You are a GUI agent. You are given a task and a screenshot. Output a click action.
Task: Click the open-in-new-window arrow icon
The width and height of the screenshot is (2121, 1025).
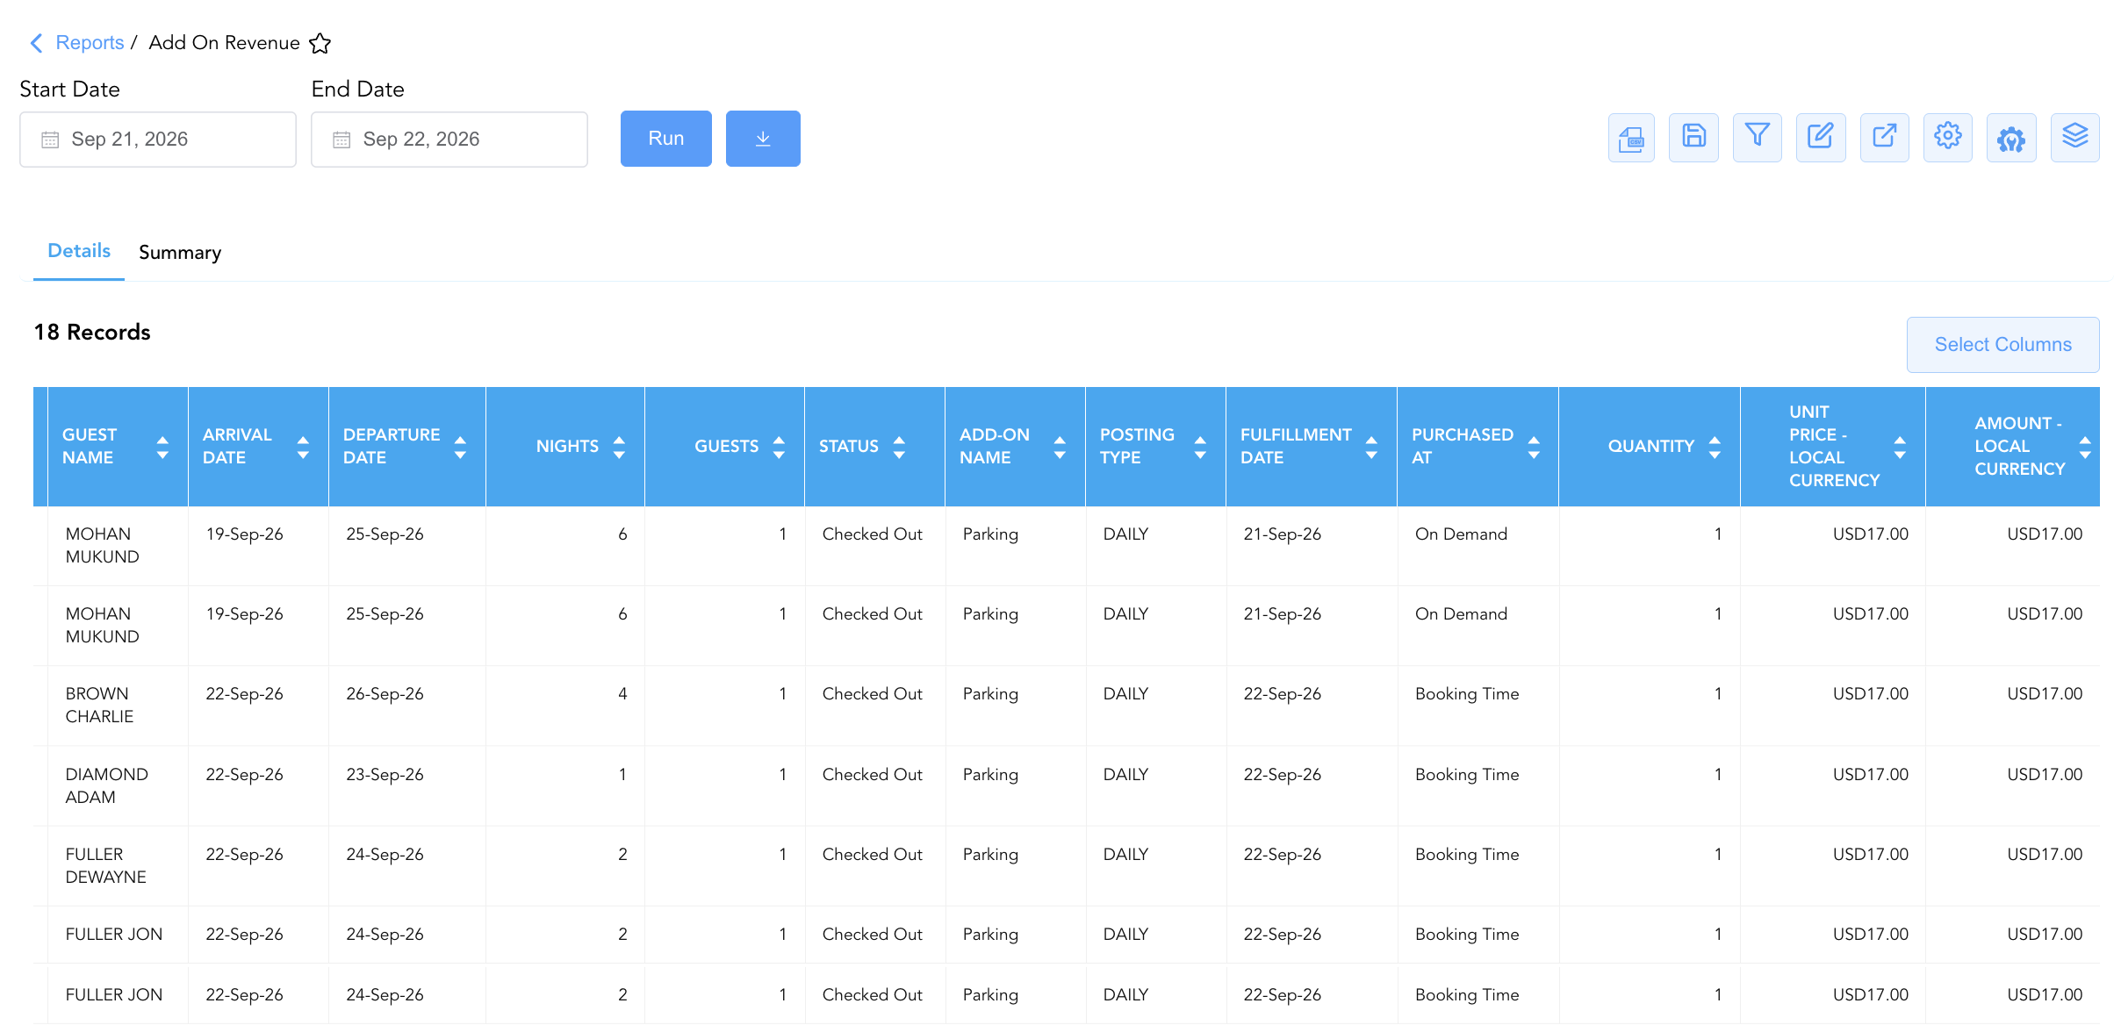[1884, 138]
